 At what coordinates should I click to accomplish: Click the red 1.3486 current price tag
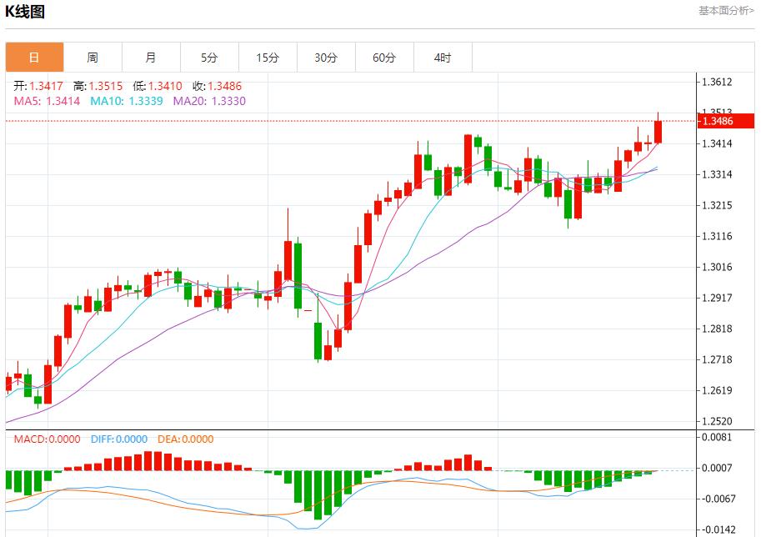[726, 122]
